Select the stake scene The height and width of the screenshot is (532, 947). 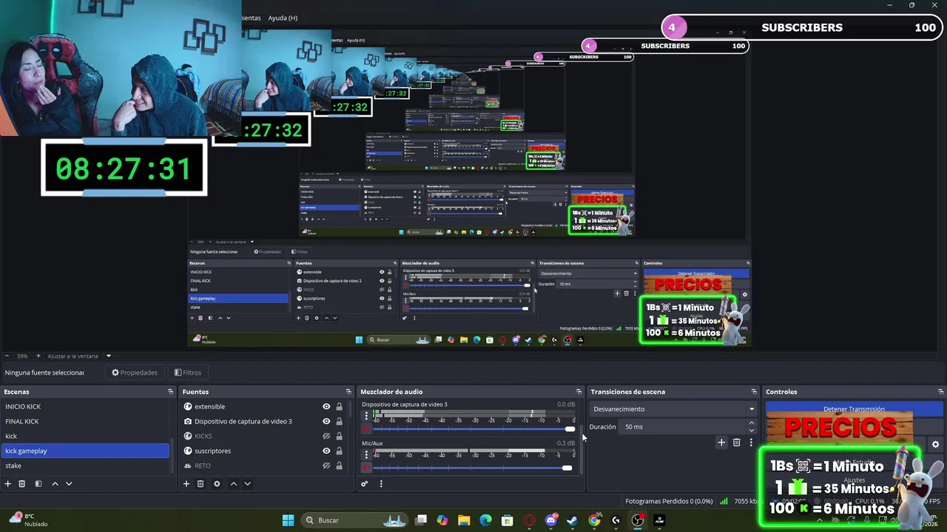click(86, 465)
